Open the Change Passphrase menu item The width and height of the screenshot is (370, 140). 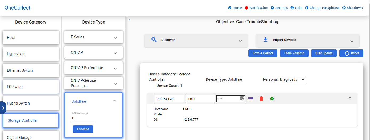322,8
